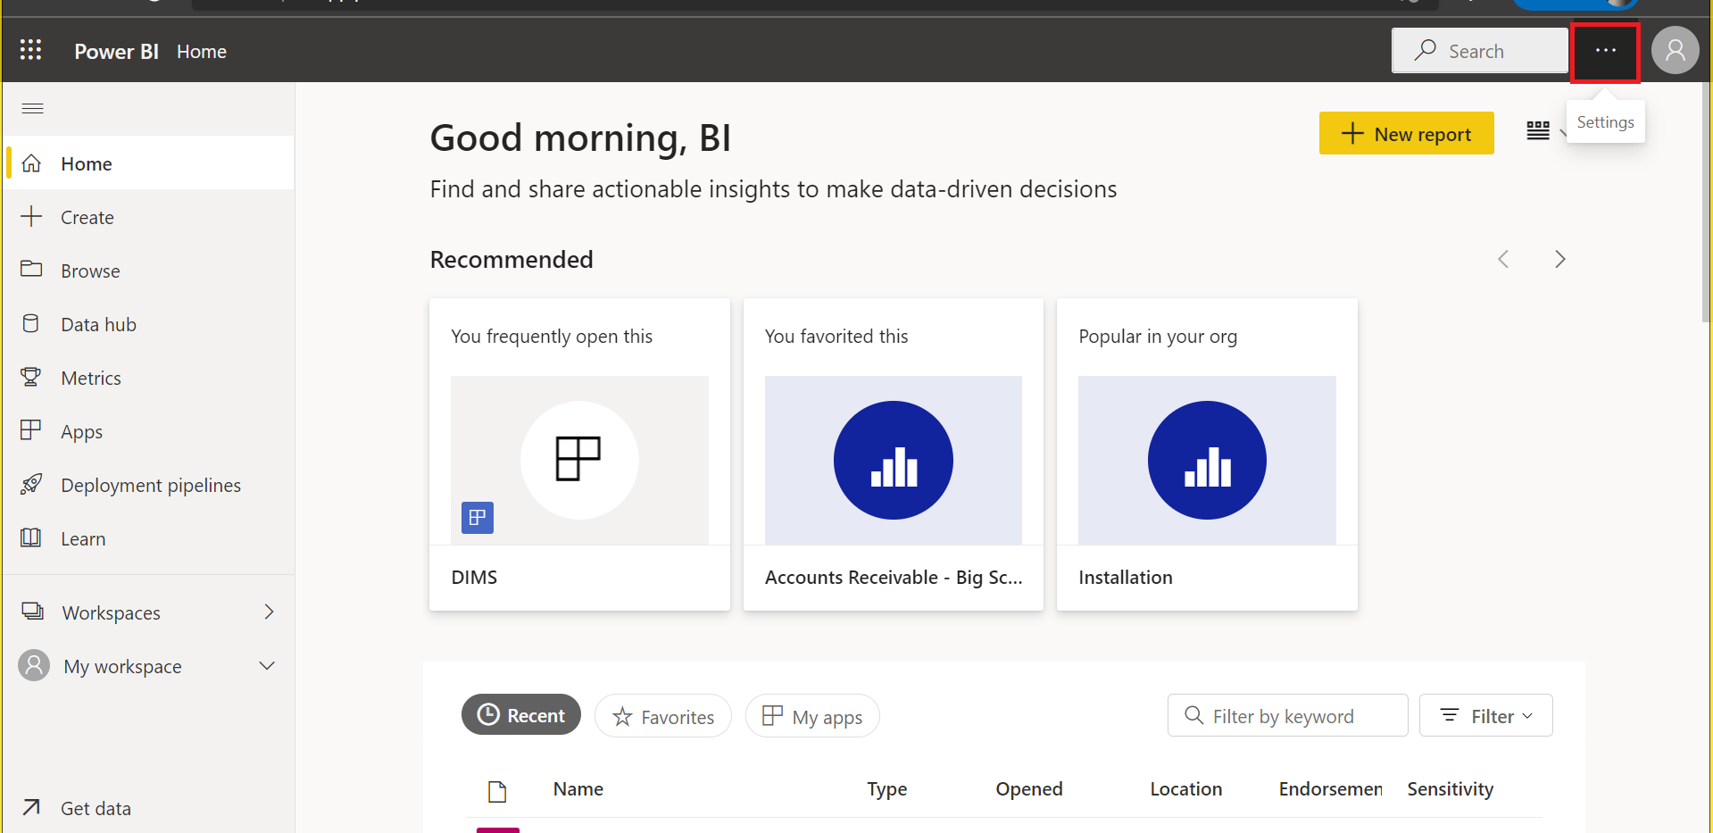Click the Metrics trophy icon
The image size is (1713, 833).
click(31, 378)
